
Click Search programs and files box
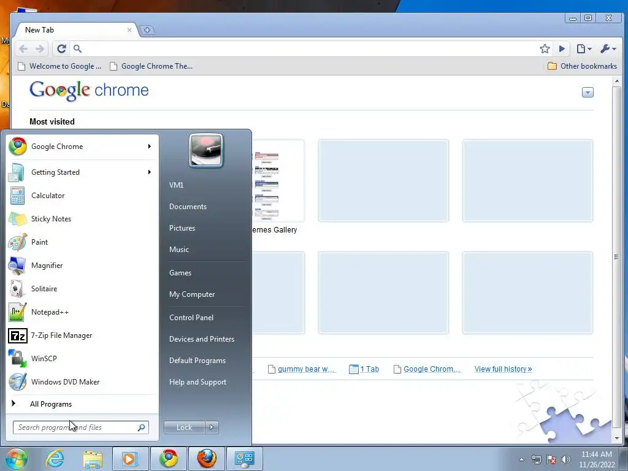(x=80, y=427)
